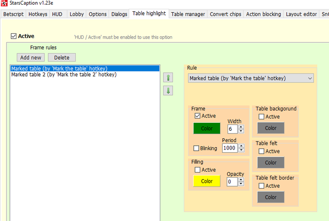Viewport: 329px width, 221px height.
Task: Switch to the Betscript tab
Action: coord(14,14)
